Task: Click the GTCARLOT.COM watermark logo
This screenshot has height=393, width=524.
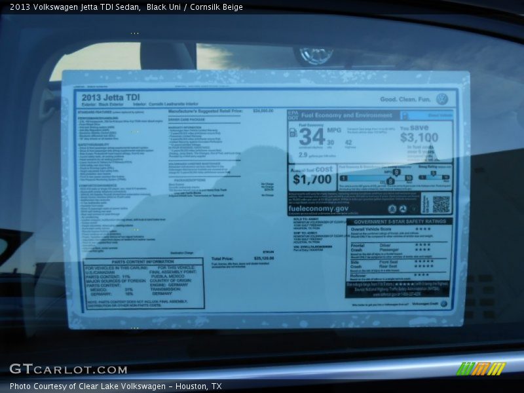Action: [x=68, y=369]
